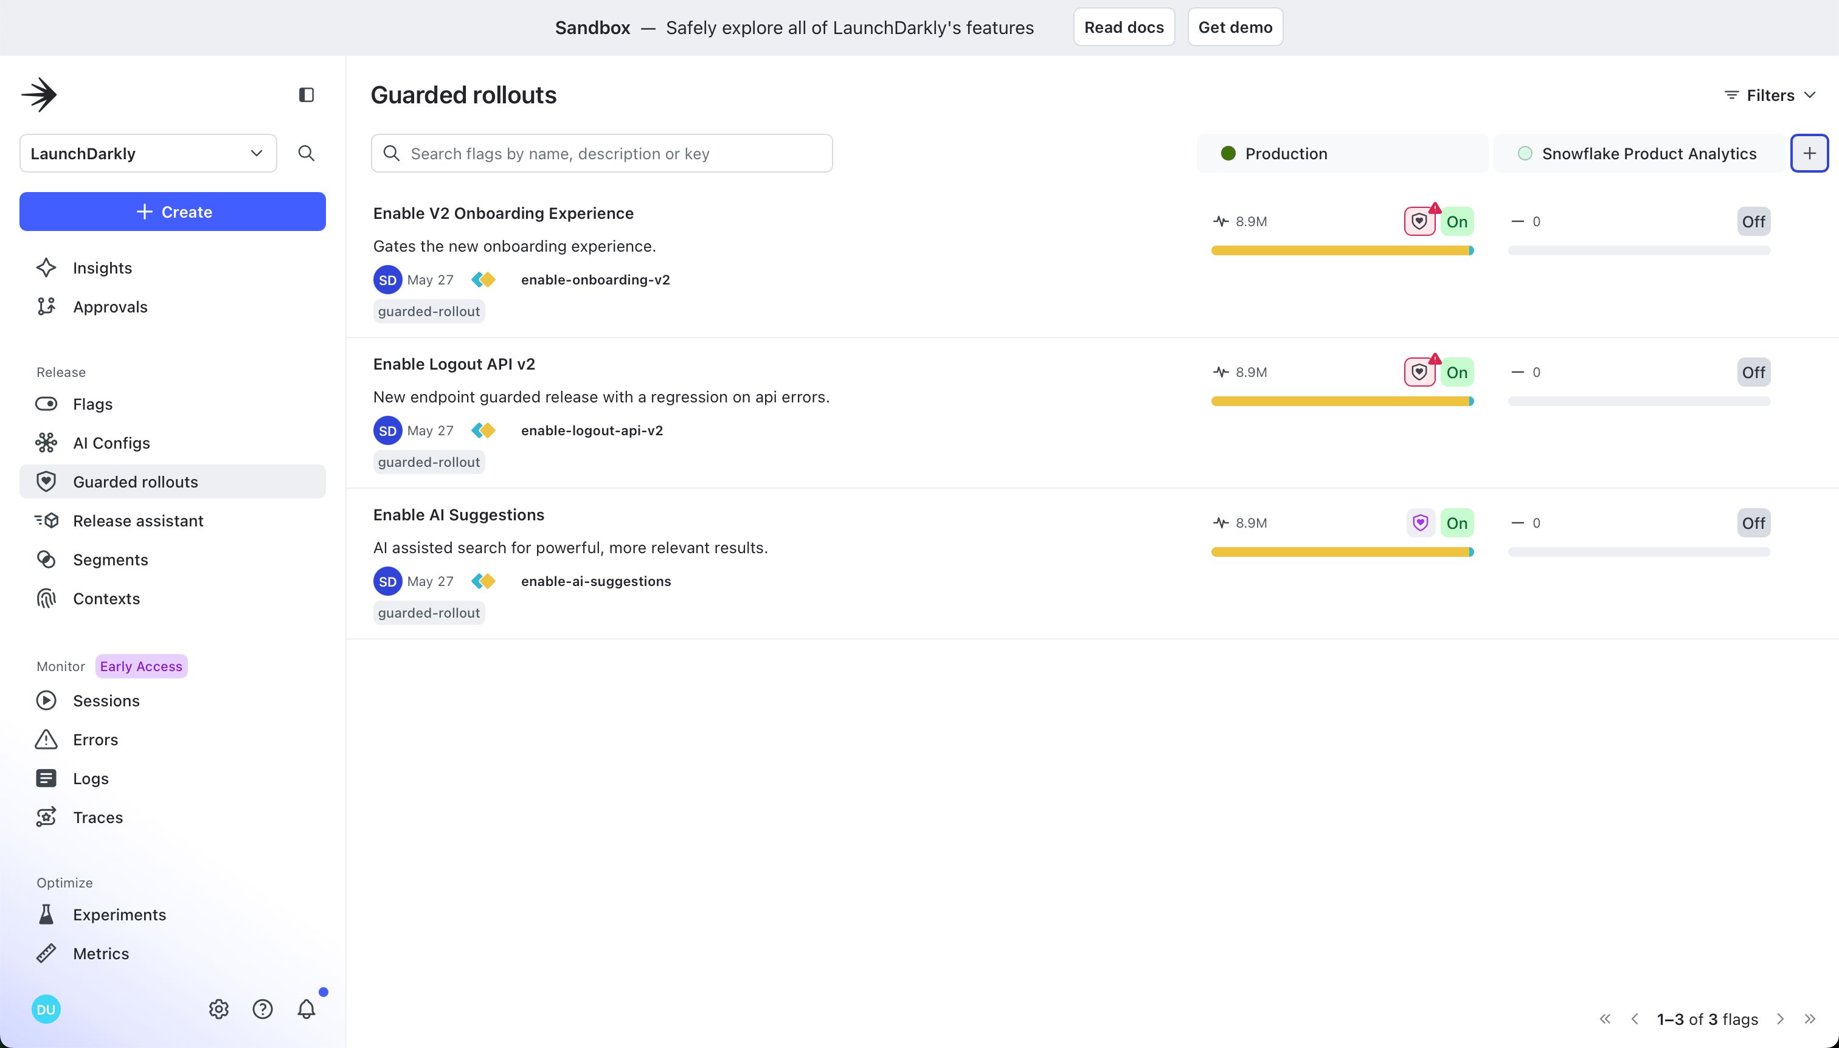Toggle Production On for AI Suggestions
The image size is (1839, 1048).
(x=1457, y=523)
